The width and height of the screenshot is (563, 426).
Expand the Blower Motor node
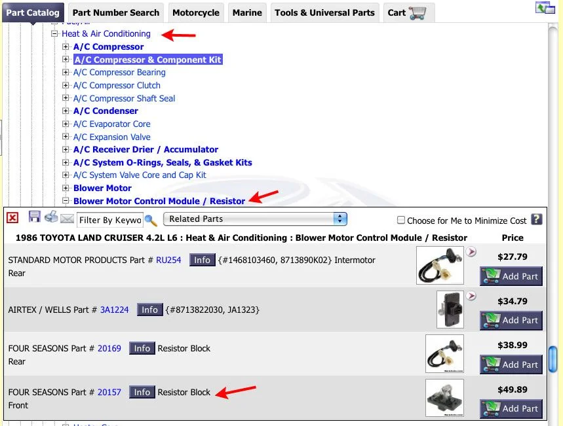coord(66,188)
